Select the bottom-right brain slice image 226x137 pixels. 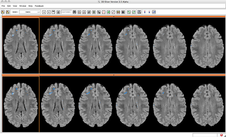point(207,103)
